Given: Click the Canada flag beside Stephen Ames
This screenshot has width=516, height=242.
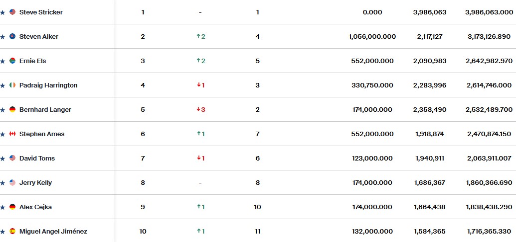Looking at the screenshot, I should 12,134.
